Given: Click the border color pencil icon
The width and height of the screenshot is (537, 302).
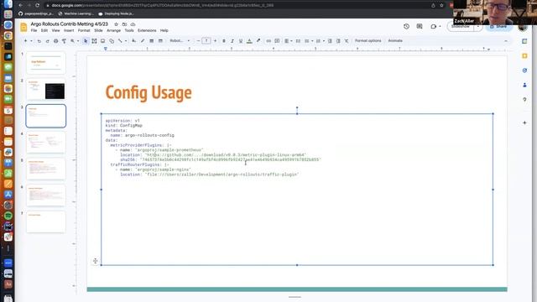Looking at the screenshot, I should click(143, 41).
